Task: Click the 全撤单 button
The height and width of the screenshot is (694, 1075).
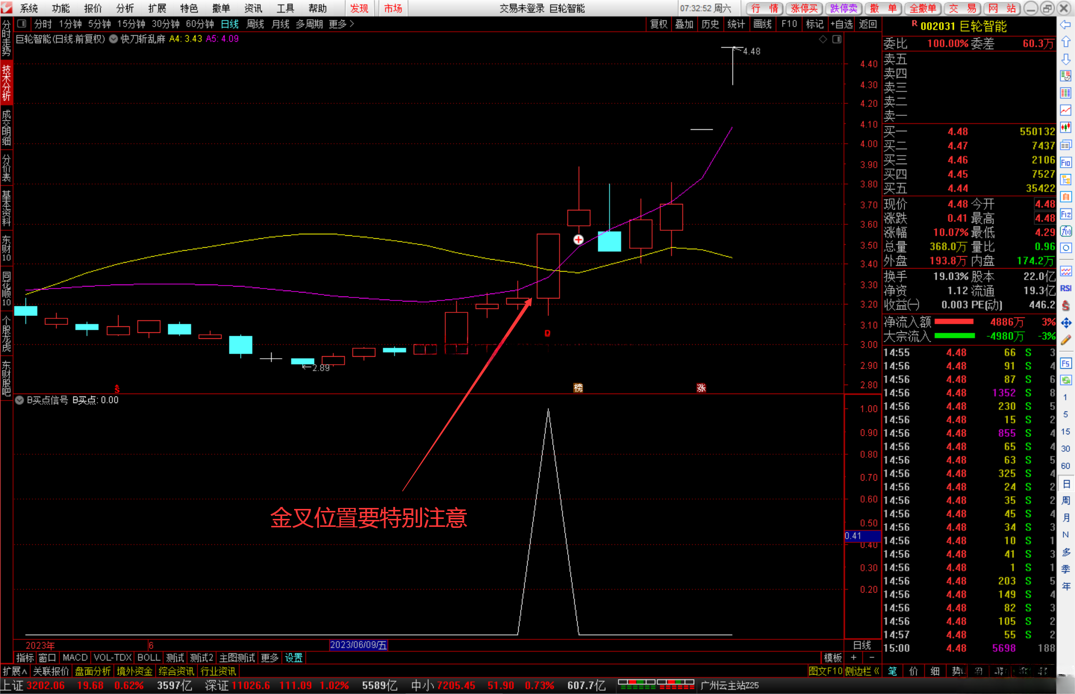Action: [x=923, y=8]
